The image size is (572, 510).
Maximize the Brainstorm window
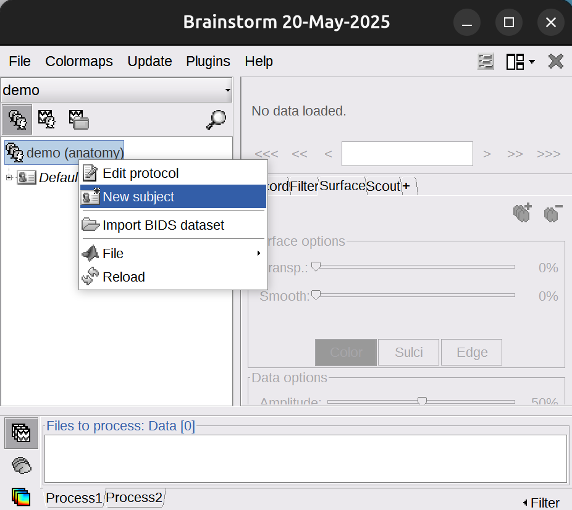click(509, 22)
